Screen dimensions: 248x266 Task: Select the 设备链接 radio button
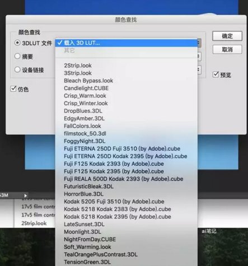click(x=17, y=69)
